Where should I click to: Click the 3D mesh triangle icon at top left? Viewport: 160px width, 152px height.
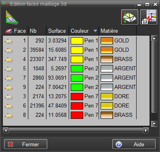click(x=12, y=17)
